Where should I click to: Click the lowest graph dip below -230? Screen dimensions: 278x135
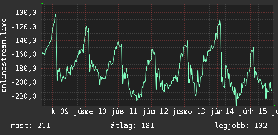(237, 105)
